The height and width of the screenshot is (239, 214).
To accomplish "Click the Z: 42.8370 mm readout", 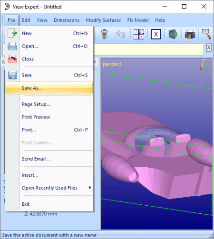I will point(41,214).
